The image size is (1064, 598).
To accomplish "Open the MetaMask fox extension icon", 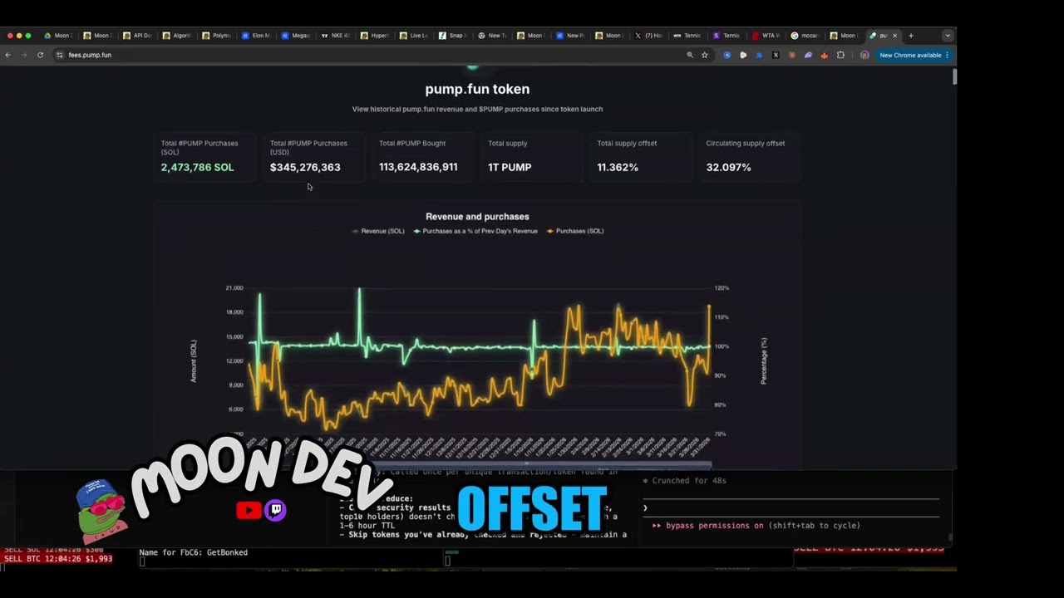I will click(x=824, y=55).
